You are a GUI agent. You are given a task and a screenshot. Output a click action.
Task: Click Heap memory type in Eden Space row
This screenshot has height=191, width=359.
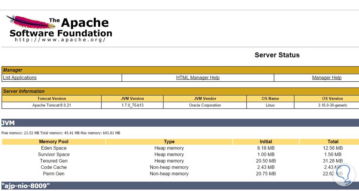[x=169, y=148]
